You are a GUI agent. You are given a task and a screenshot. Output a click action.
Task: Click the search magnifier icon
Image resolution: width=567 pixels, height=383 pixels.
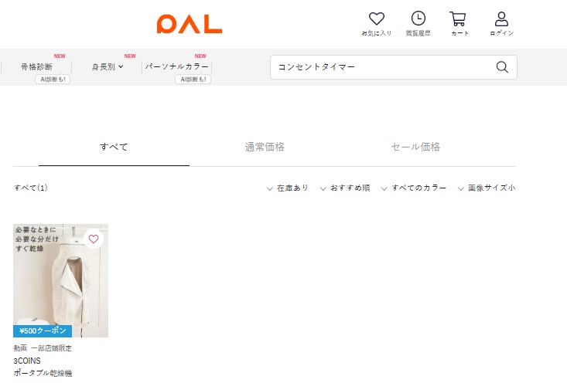point(502,67)
